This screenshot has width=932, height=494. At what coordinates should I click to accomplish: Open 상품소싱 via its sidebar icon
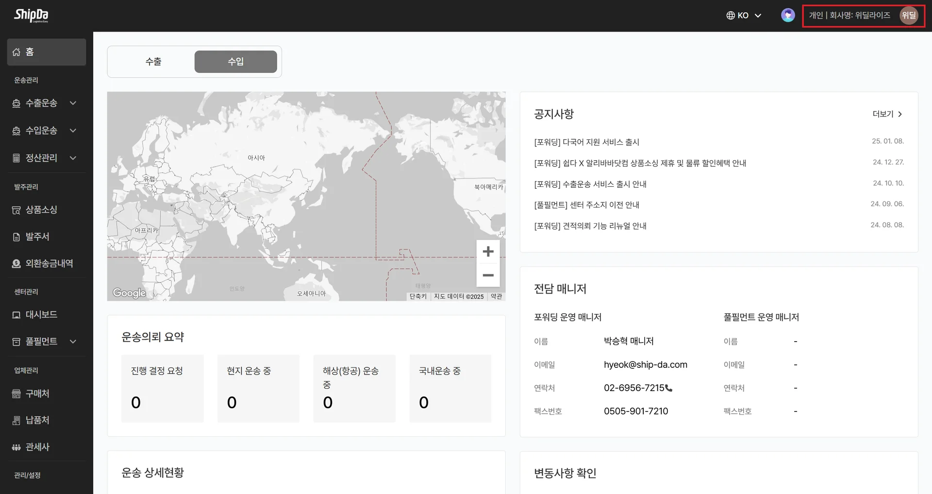pos(16,210)
